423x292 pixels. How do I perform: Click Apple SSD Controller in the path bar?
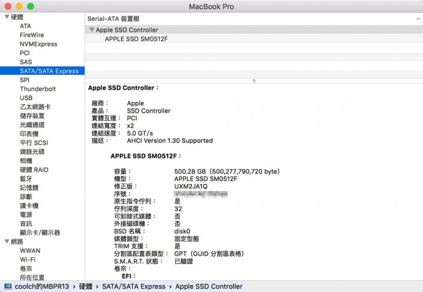pos(209,286)
